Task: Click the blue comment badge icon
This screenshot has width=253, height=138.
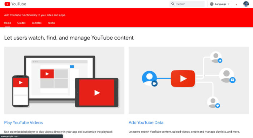Action: point(232,80)
